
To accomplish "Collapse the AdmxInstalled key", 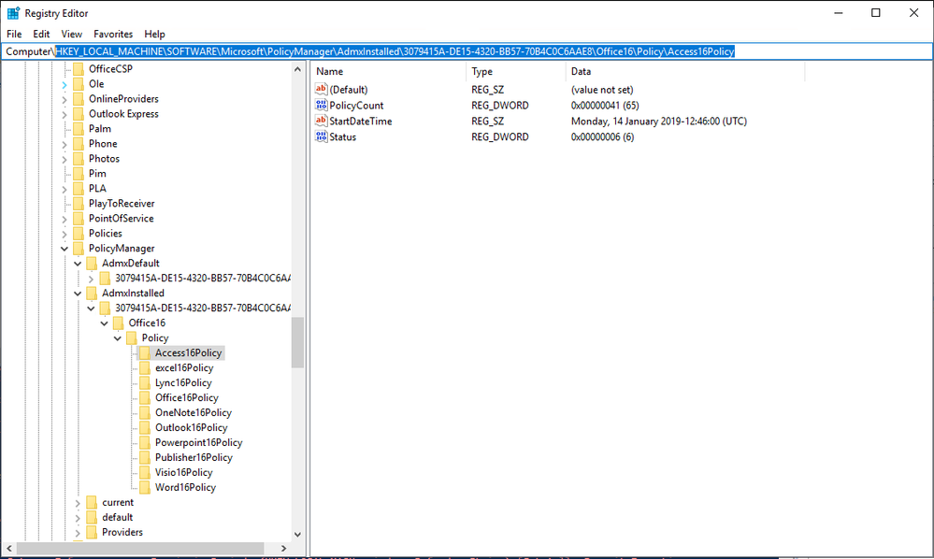I will coord(78,293).
